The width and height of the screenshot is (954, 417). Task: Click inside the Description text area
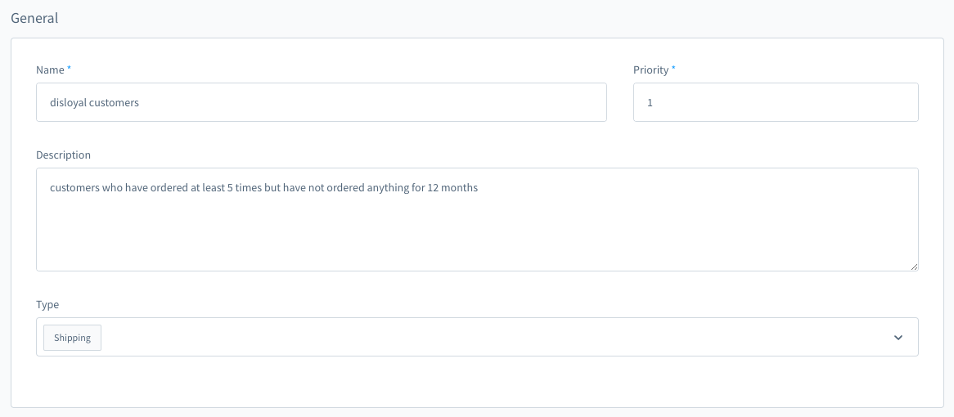pyautogui.click(x=477, y=219)
